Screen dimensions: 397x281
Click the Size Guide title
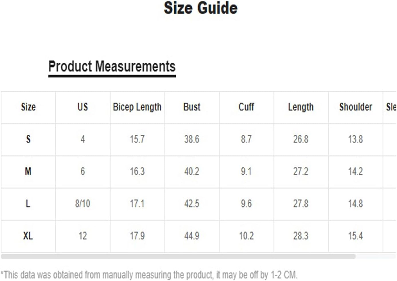[x=201, y=8]
